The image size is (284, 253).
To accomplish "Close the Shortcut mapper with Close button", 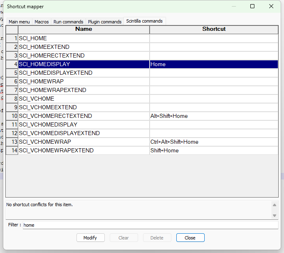I will pos(190,238).
